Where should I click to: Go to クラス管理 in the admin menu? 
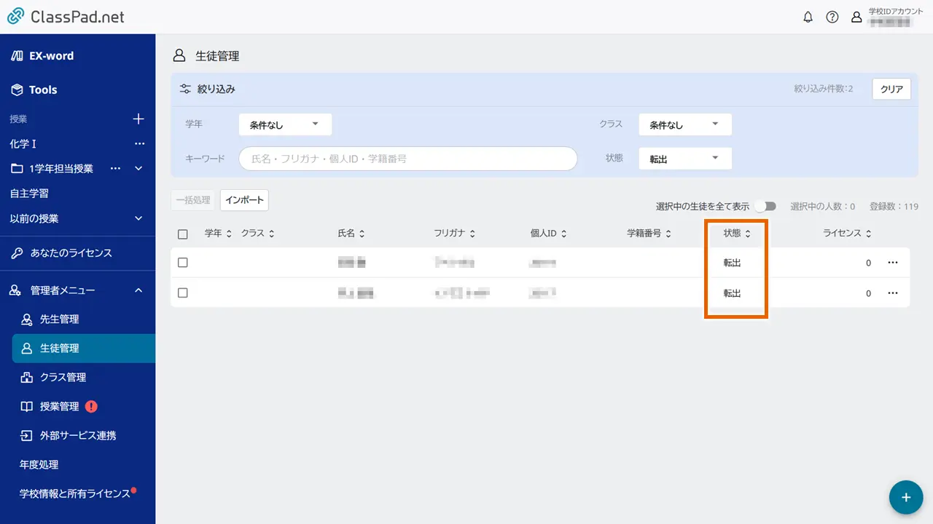(x=63, y=378)
